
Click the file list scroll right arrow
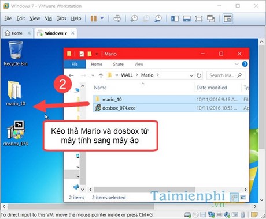[246, 190]
